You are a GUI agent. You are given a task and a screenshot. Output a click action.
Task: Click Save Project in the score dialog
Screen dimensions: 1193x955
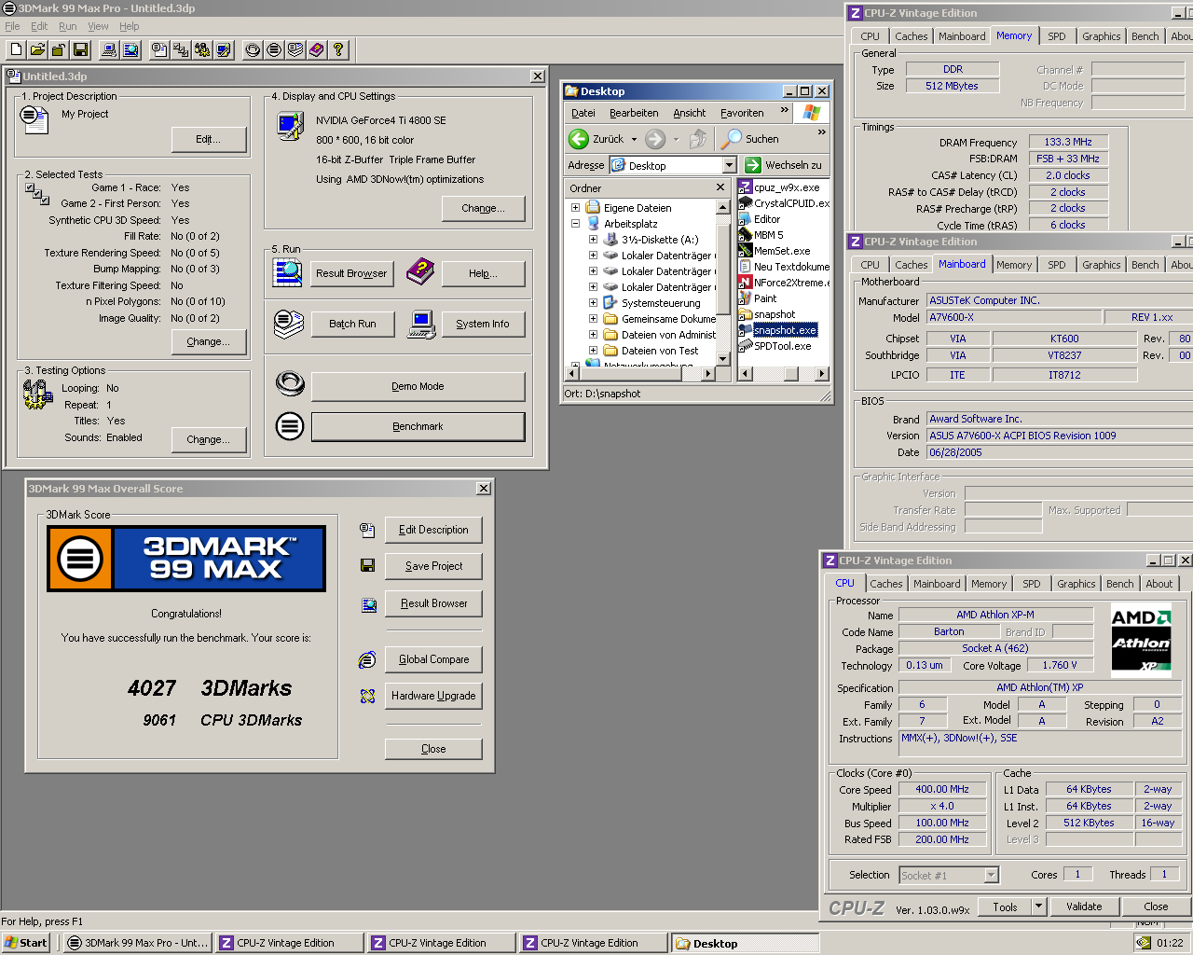click(433, 566)
